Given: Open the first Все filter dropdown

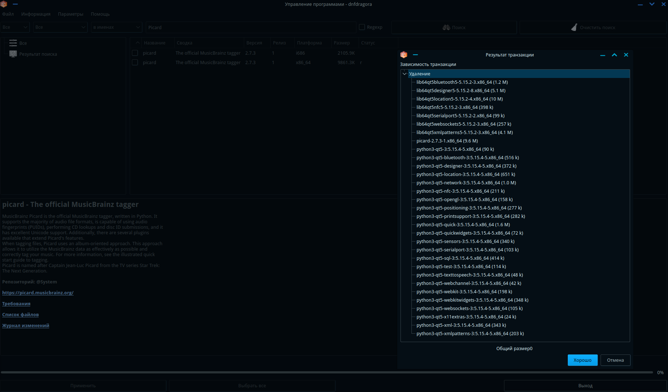Looking at the screenshot, I should pos(15,27).
